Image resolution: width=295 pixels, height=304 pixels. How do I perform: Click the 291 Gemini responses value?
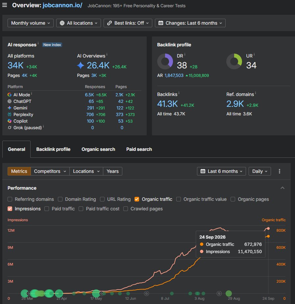[90, 108]
